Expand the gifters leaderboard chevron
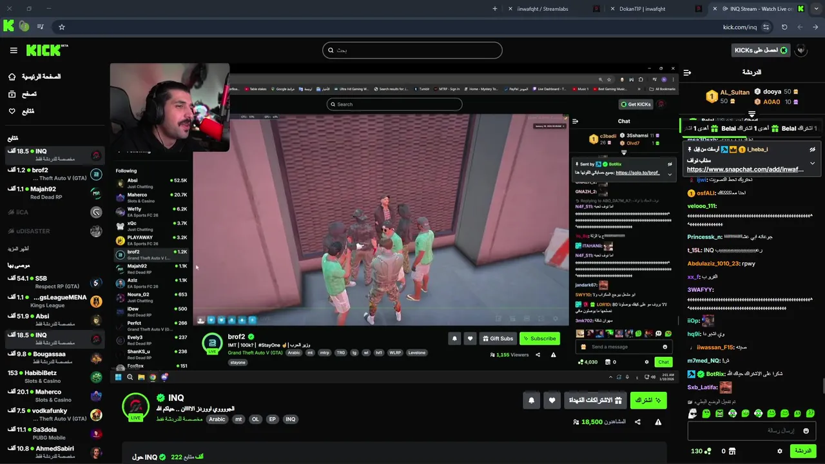 click(x=752, y=115)
